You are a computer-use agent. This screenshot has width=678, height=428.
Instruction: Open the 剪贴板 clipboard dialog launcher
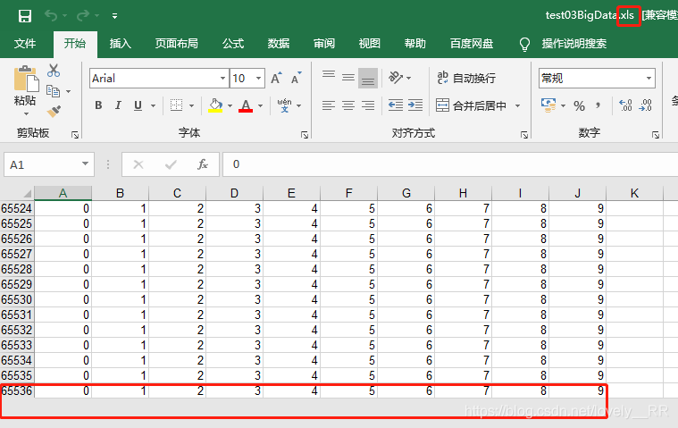[75, 135]
